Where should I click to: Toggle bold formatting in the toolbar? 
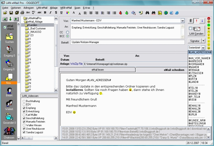click(x=45, y=13)
